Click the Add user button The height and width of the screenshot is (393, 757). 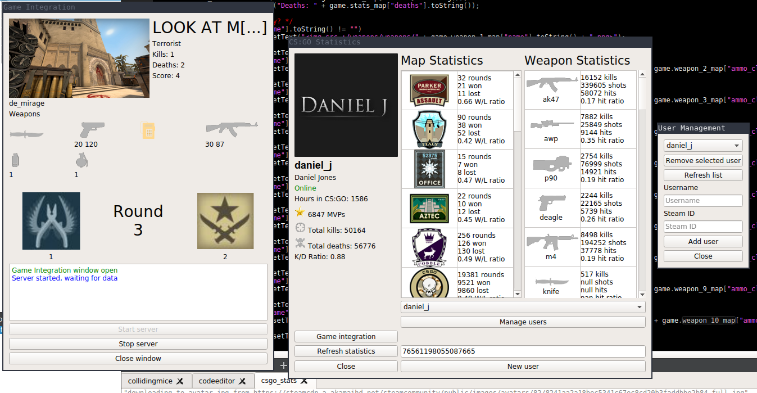pos(703,242)
